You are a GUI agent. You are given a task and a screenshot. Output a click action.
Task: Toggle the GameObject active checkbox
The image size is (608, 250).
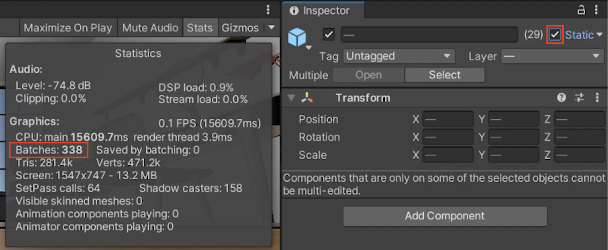[329, 34]
